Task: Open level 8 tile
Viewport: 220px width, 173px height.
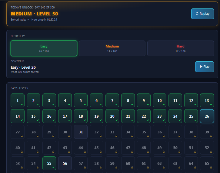Action: coord(128,100)
